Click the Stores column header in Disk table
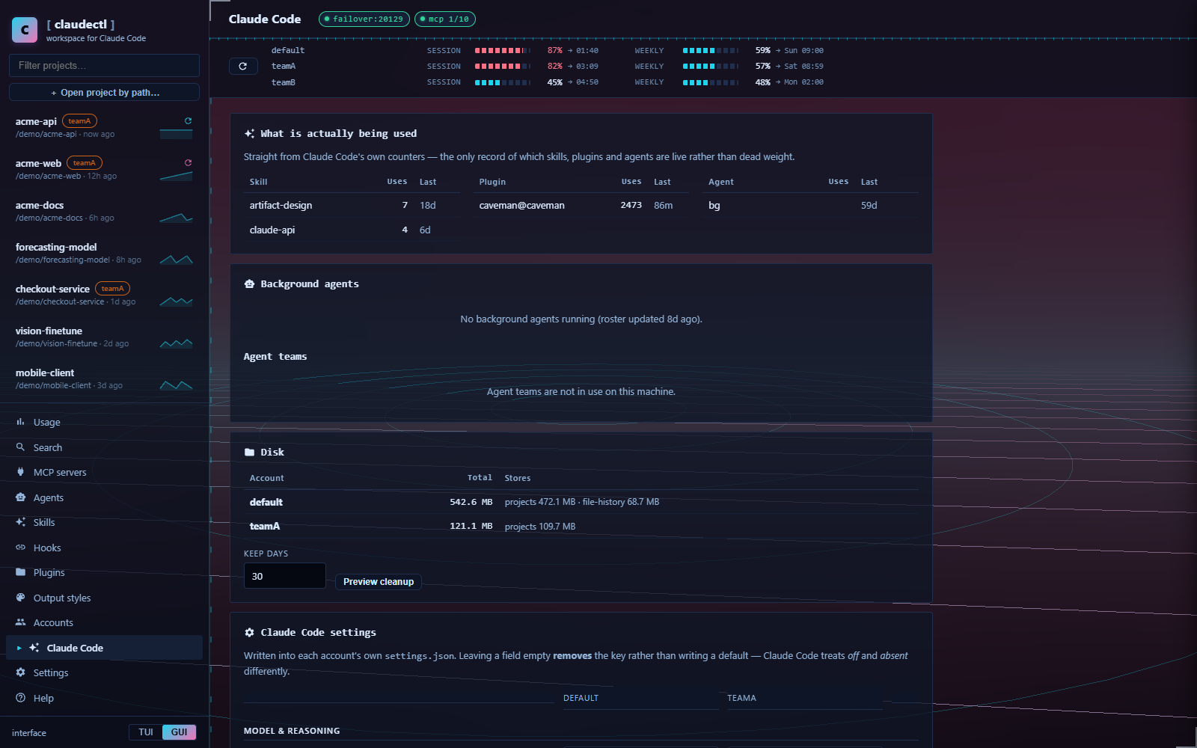The image size is (1197, 748). click(x=518, y=478)
